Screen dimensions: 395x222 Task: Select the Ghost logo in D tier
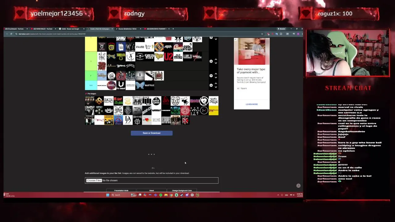click(x=111, y=56)
